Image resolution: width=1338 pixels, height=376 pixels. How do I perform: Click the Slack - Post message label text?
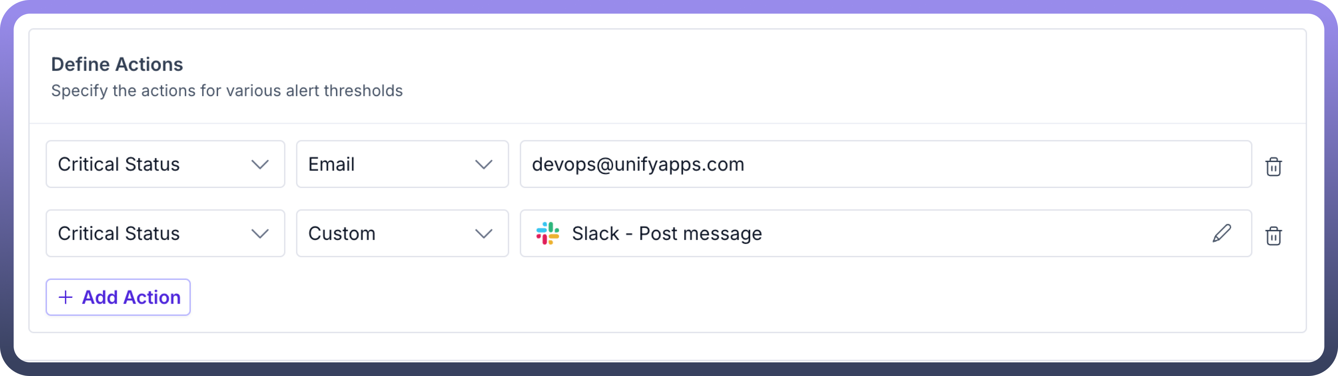666,234
